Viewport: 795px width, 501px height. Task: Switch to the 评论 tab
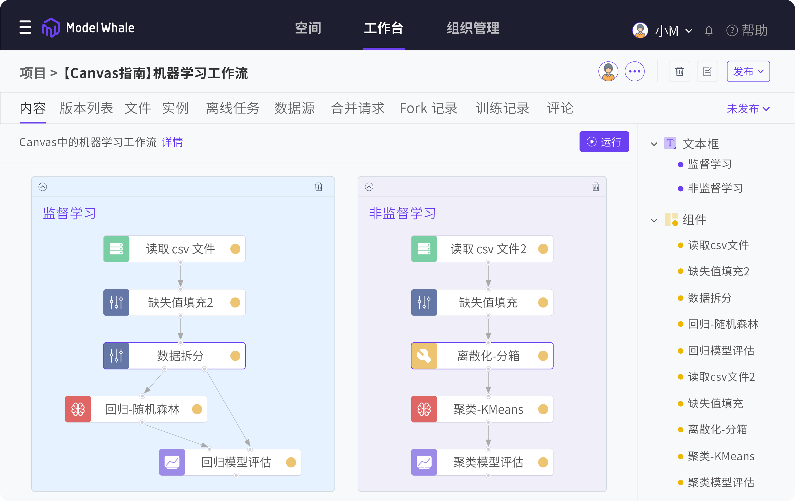[x=560, y=108]
